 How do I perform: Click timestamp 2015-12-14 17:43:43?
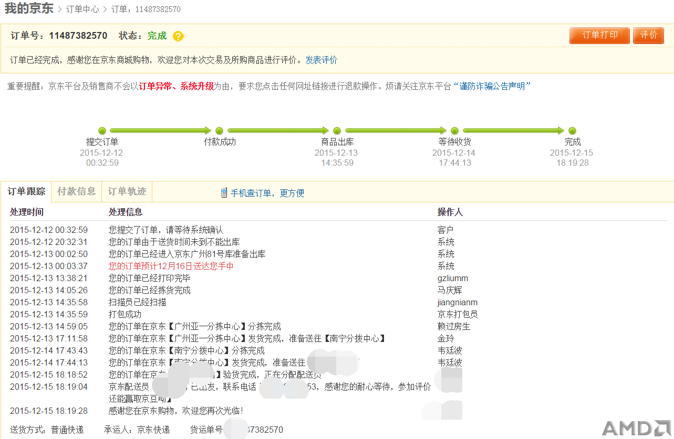(x=49, y=350)
